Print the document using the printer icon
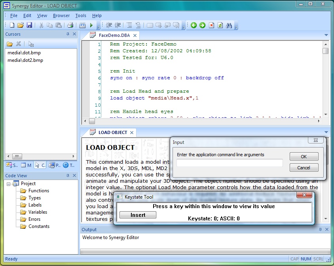 pos(70,25)
